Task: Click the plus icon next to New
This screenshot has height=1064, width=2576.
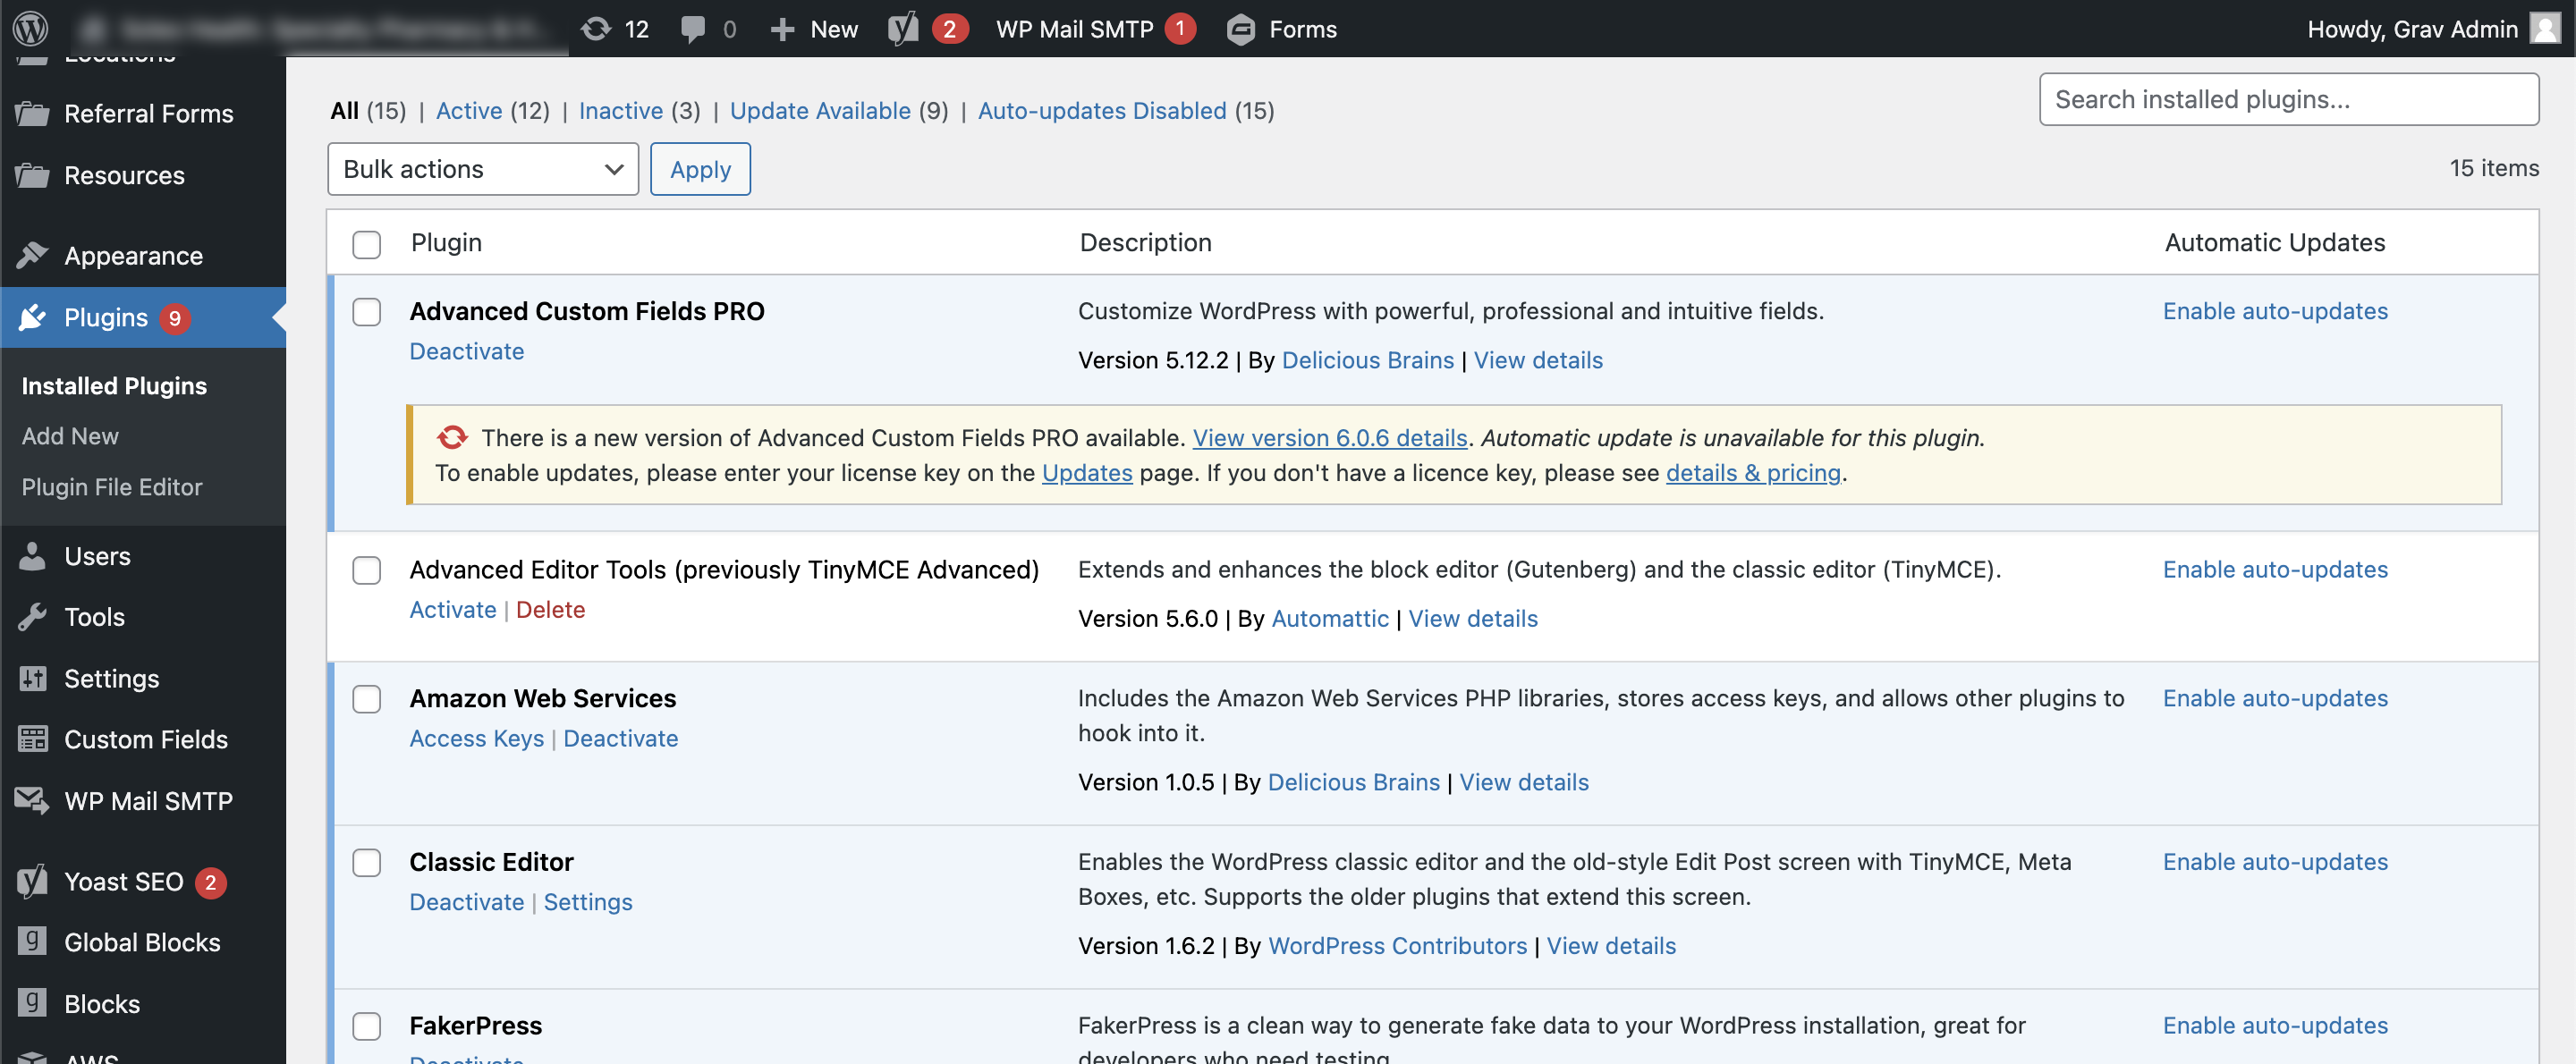Action: [782, 29]
